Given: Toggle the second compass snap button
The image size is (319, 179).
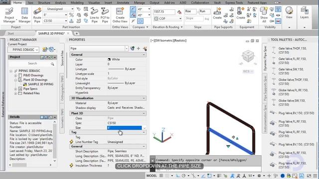Looking at the screenshot, I should pos(133,15).
